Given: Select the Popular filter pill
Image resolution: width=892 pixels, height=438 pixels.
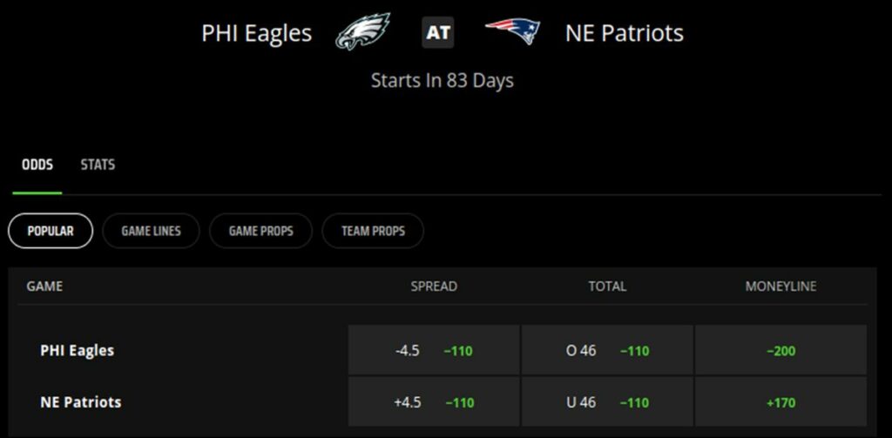Looking at the screenshot, I should pos(51,231).
